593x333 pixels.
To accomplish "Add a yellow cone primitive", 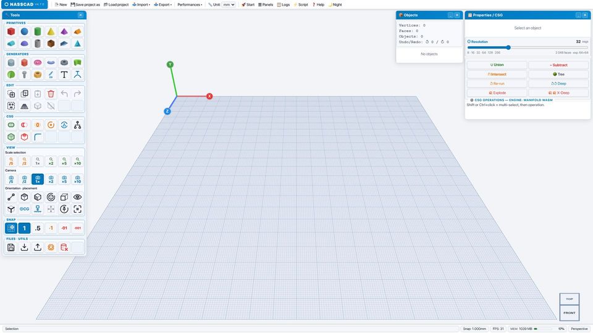I will pos(51,31).
